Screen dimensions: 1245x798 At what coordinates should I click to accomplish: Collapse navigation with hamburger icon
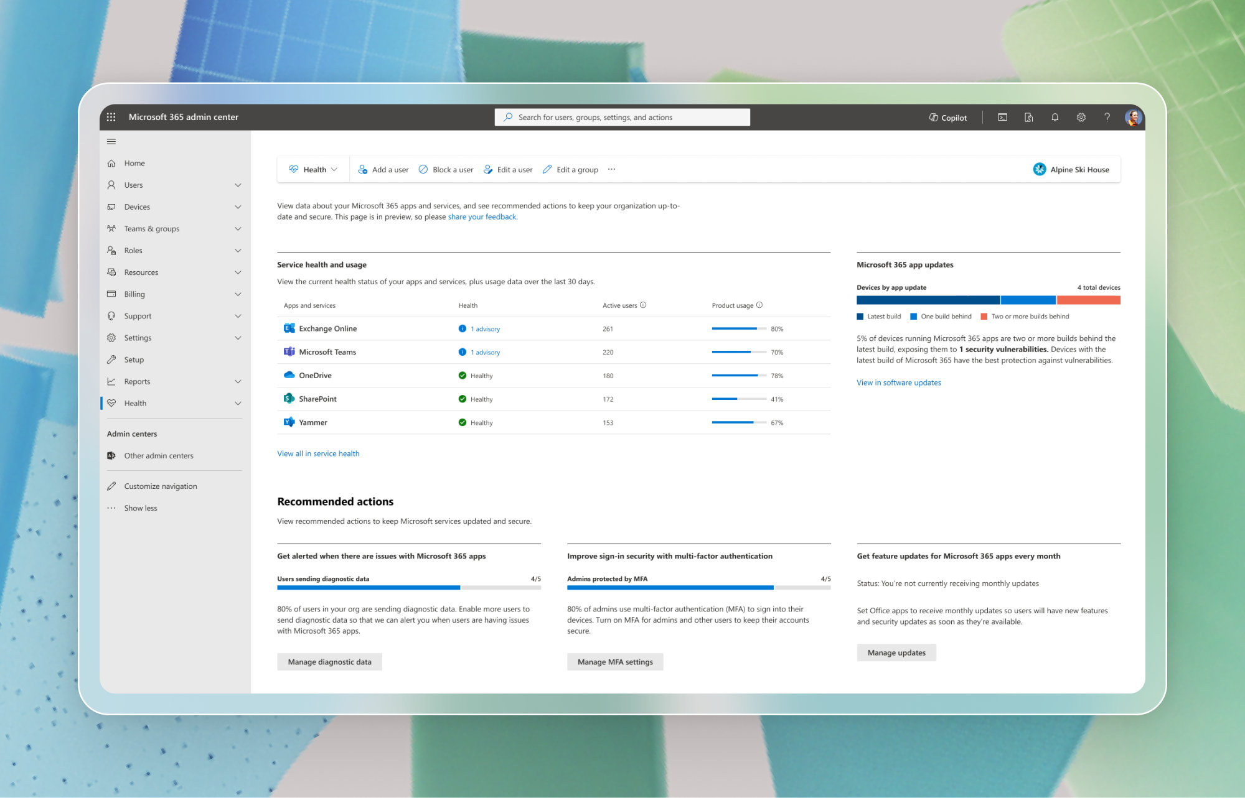[x=111, y=142]
